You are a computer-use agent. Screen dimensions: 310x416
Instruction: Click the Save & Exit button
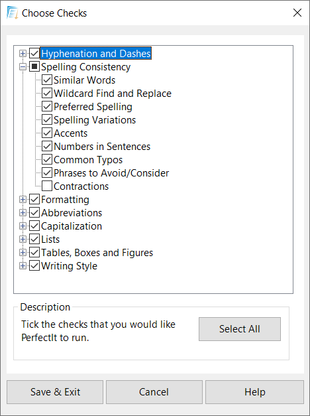click(x=55, y=392)
